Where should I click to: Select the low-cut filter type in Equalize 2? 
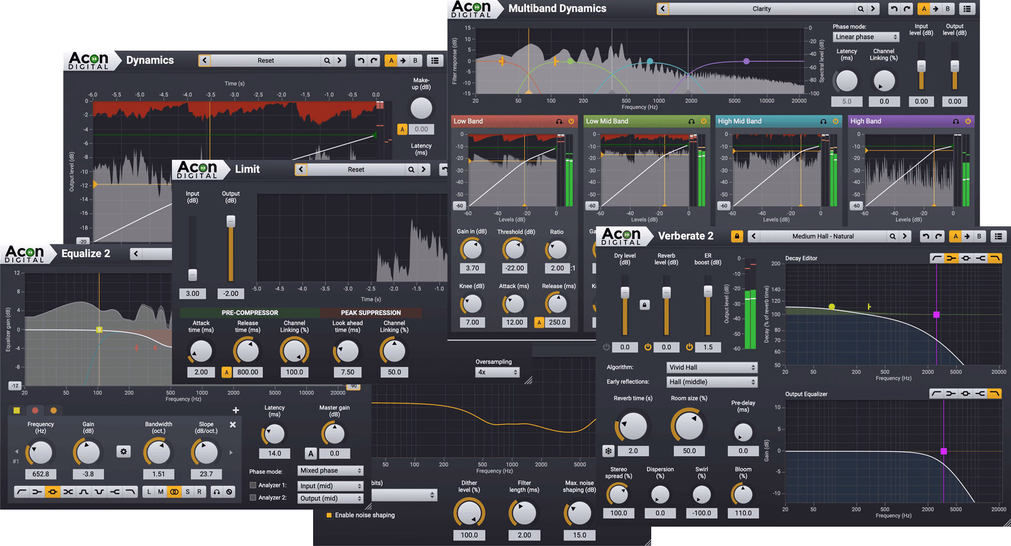click(x=22, y=491)
